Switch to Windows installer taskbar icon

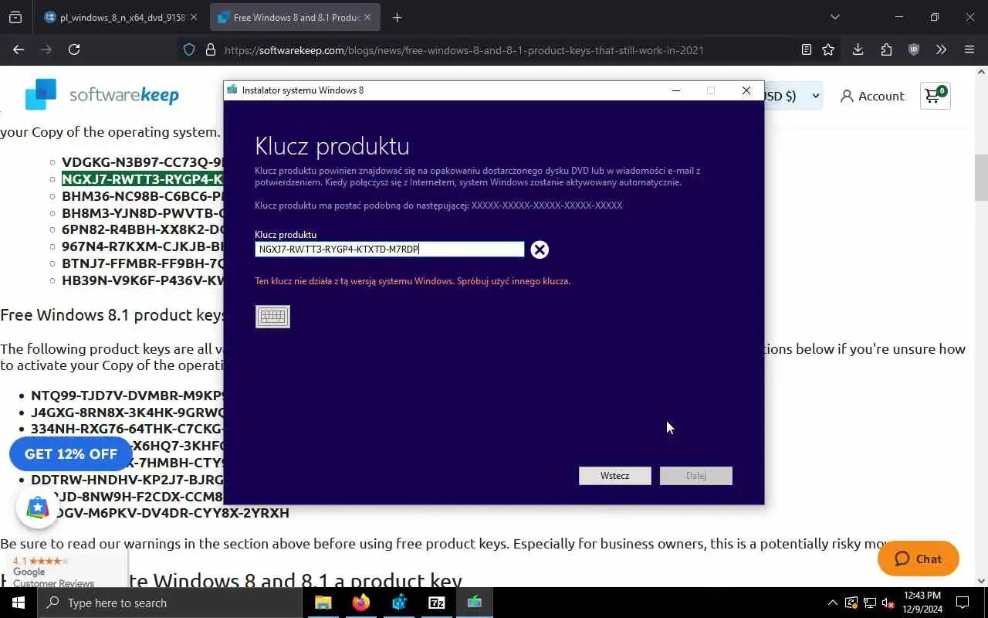tap(474, 603)
